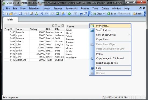
Task: Select EmpId 5440 cell
Action: [x=13, y=45]
